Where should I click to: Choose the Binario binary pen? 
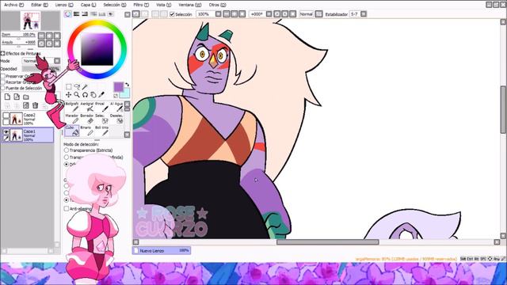86,131
